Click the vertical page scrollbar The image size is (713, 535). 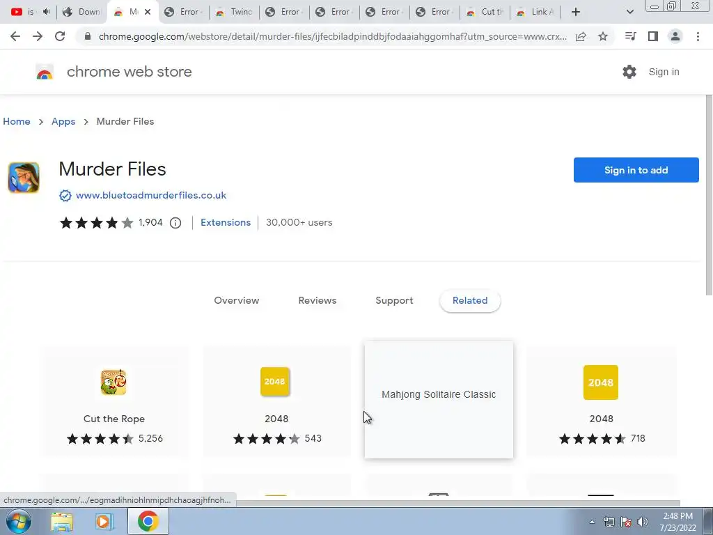click(x=708, y=196)
